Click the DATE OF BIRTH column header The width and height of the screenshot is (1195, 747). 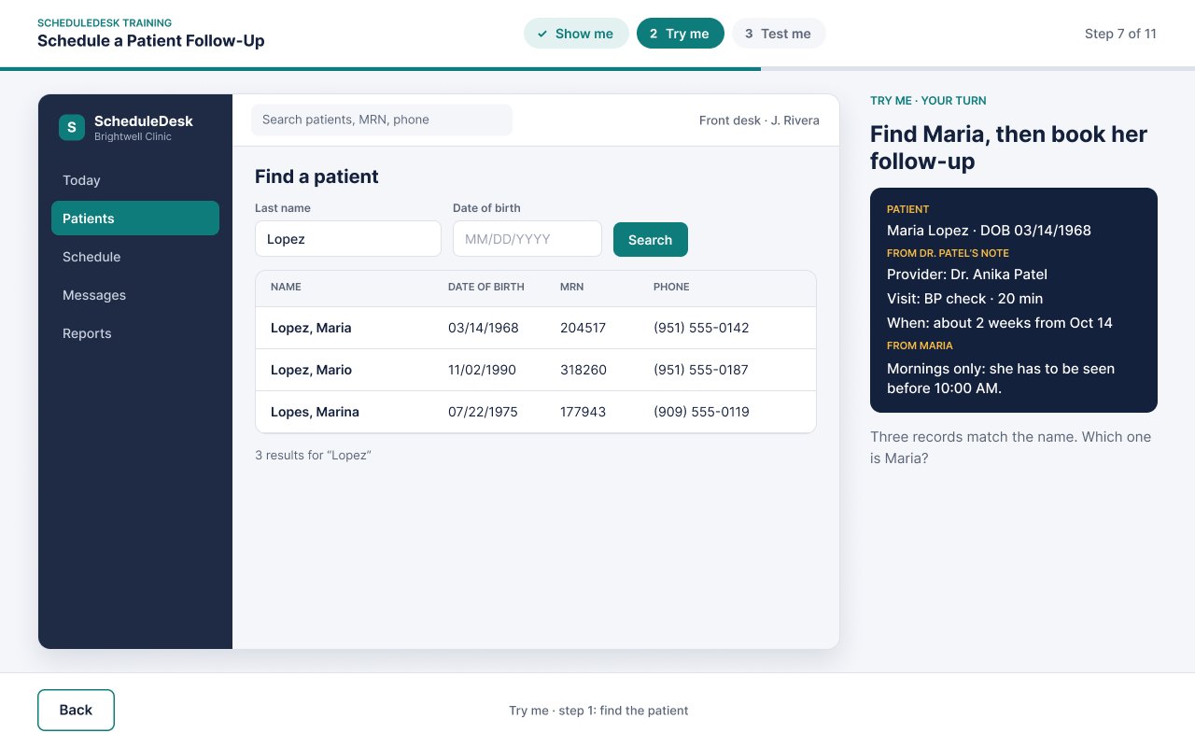(486, 287)
